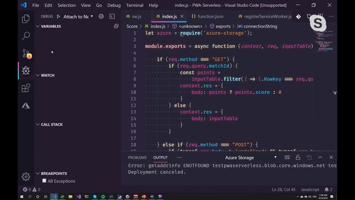This screenshot has width=355, height=200.
Task: Show more panel tabs via ellipsis
Action: [179, 157]
